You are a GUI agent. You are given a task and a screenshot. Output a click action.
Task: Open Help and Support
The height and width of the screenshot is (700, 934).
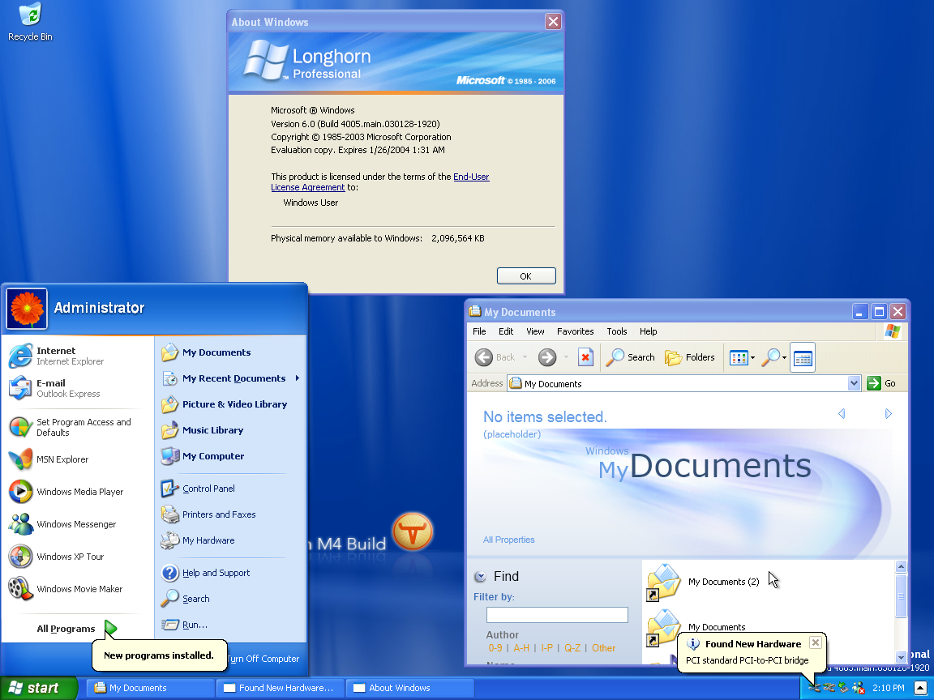tap(206, 573)
